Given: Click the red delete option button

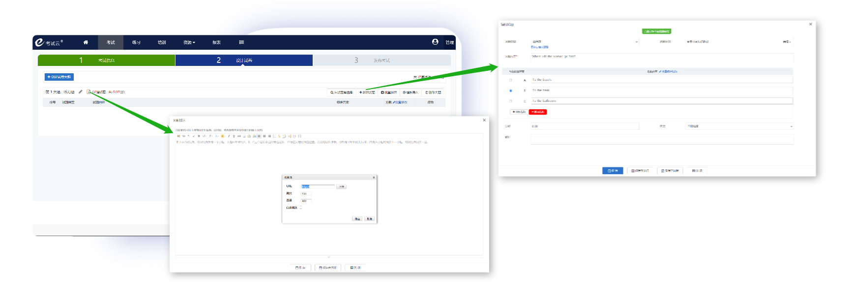Looking at the screenshot, I should point(537,112).
